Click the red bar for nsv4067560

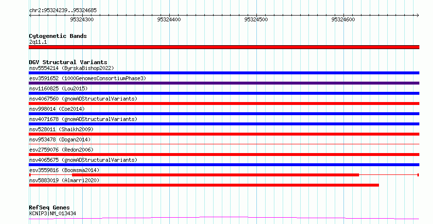click(224, 103)
